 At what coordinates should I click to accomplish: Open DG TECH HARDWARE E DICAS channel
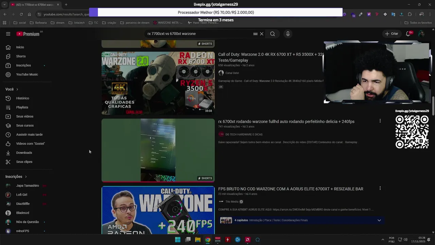[244, 134]
